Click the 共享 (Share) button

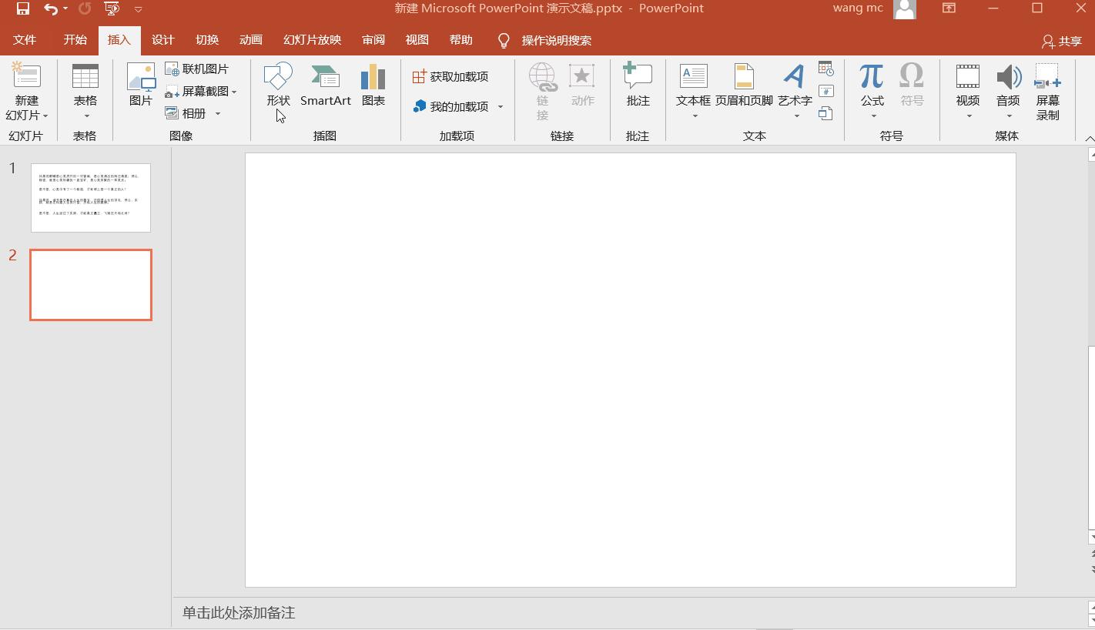(x=1061, y=41)
